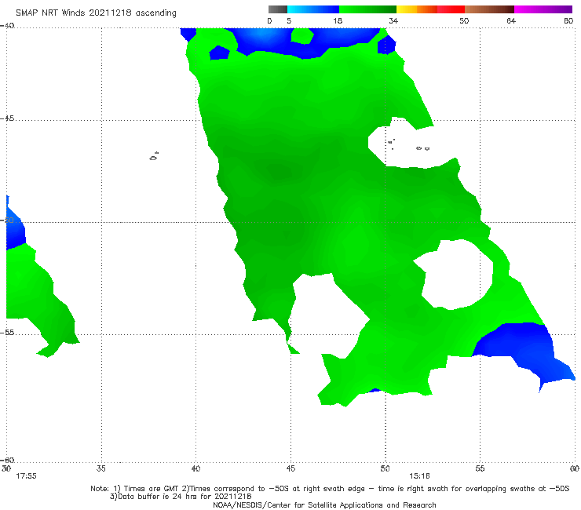Image resolution: width=581 pixels, height=510 pixels.
Task: Click the magenta-purple segment of the color bar
Action: click(543, 9)
